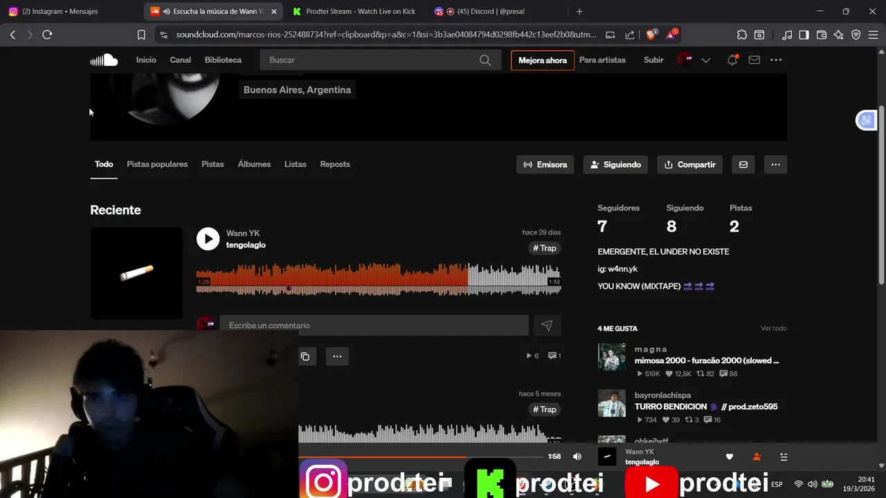Select the Todo tab
Viewport: 886px width, 498px height.
tap(104, 165)
